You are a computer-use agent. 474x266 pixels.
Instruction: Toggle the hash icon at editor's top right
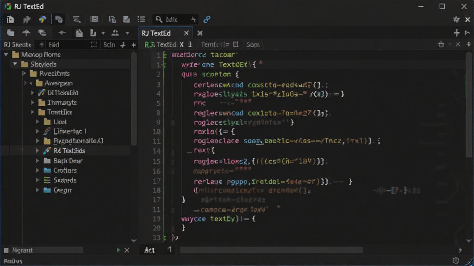(468, 44)
